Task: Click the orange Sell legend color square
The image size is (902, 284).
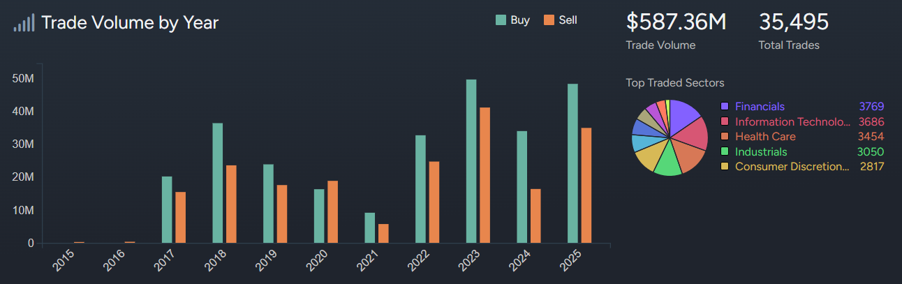Action: point(549,20)
